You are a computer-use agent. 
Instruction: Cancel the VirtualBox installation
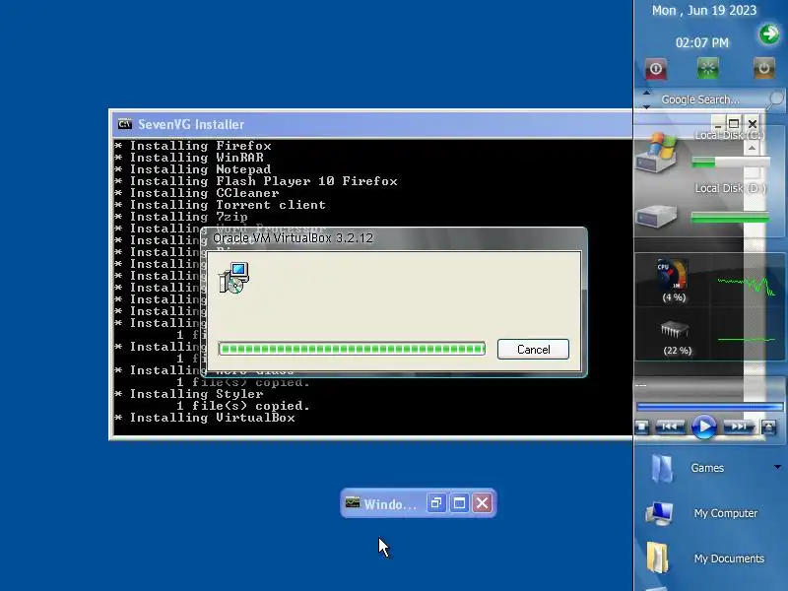tap(533, 350)
